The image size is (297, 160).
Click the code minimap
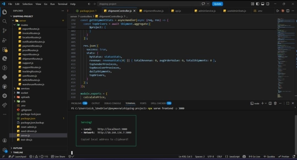coord(285,58)
